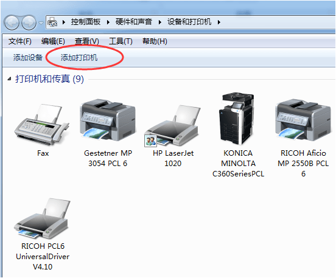Go to 硬件和声音 in the breadcrumb
This screenshot has width=336, height=278.
(x=134, y=22)
